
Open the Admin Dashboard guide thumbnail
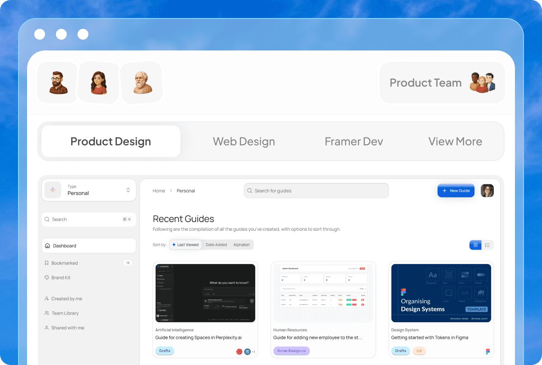pos(323,293)
